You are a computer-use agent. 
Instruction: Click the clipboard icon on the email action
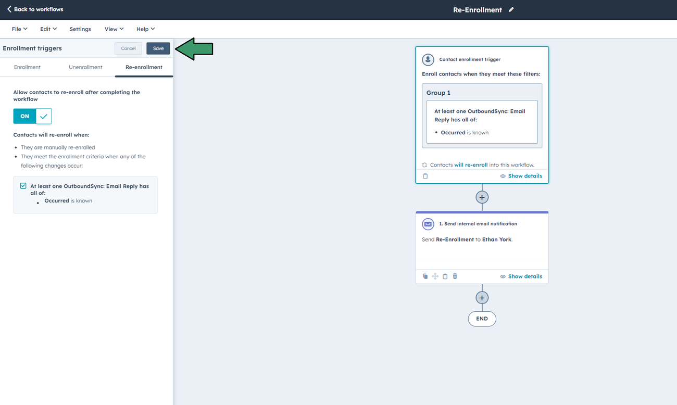pyautogui.click(x=445, y=276)
